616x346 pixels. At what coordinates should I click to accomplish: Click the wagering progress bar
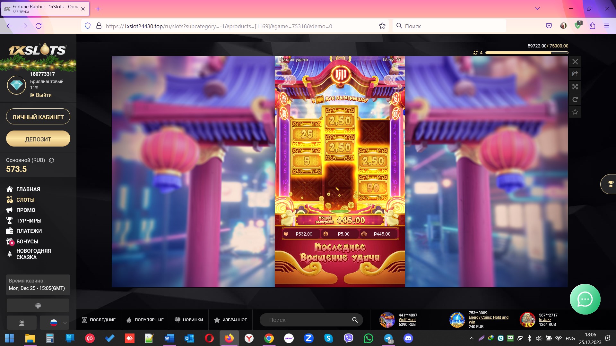point(526,53)
